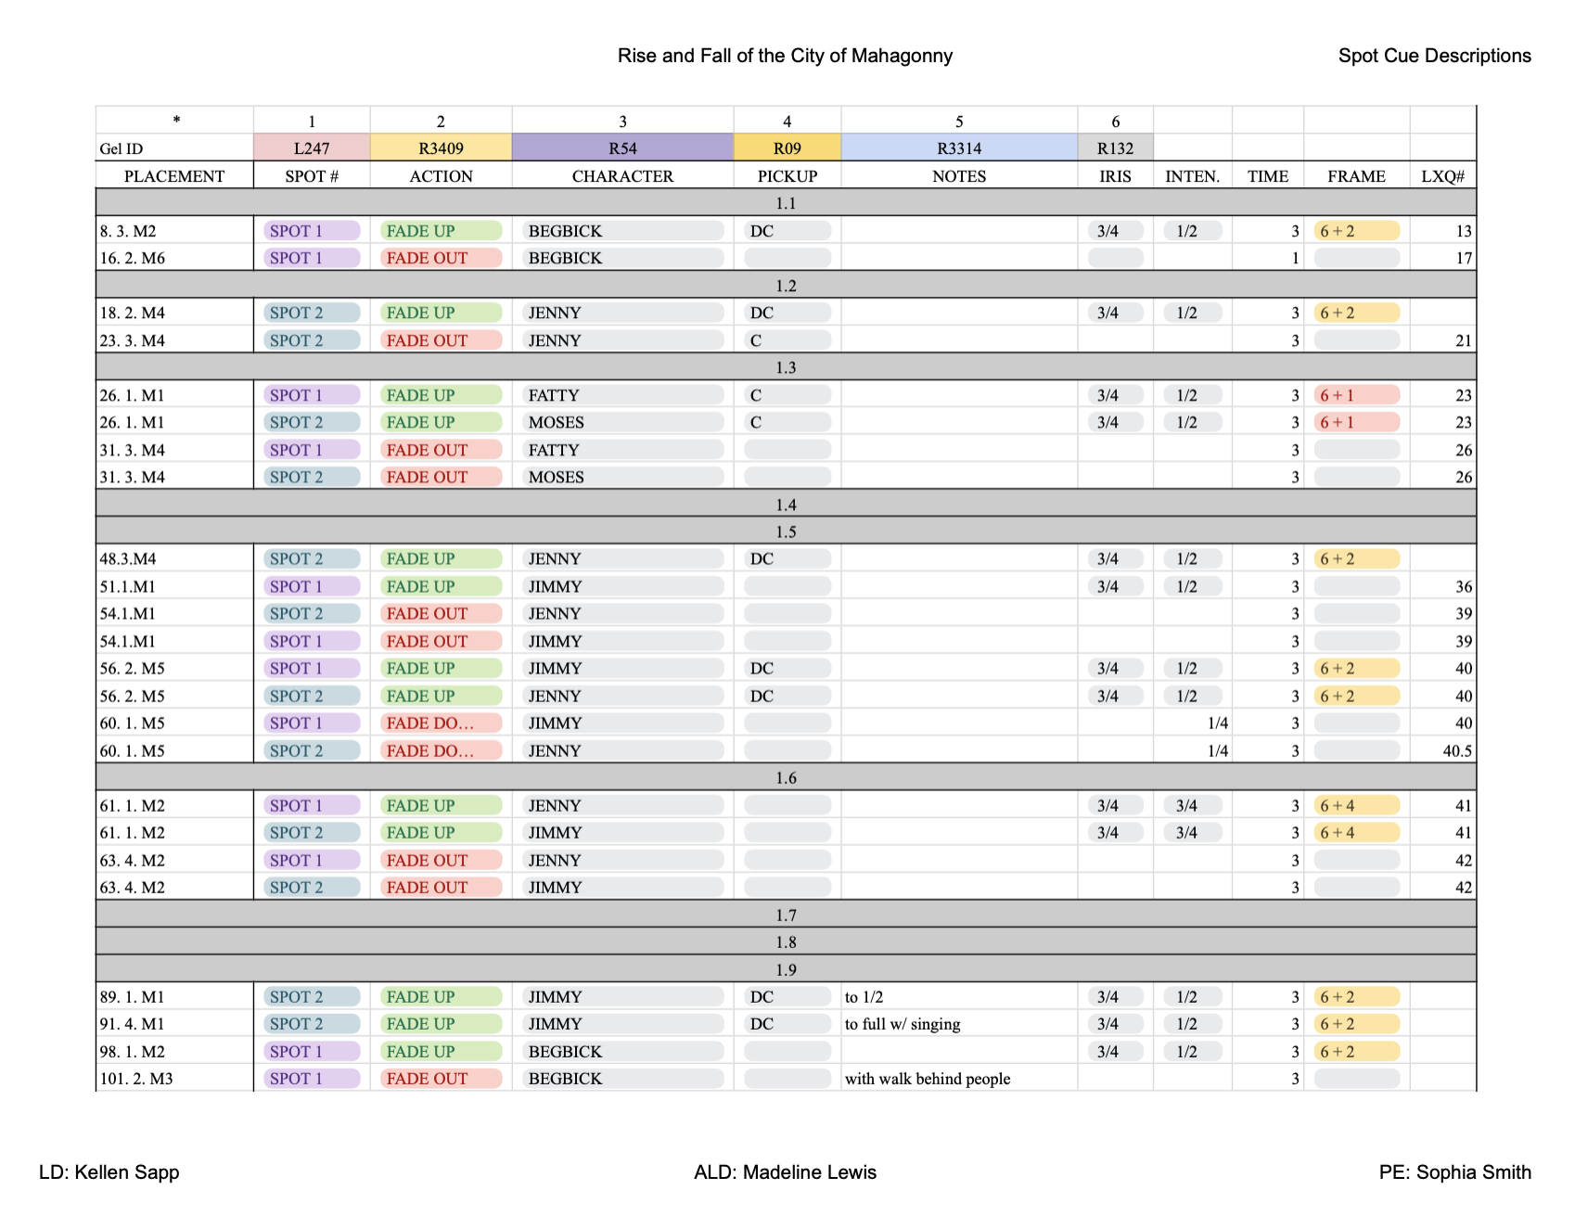
Task: Select the 1.7 section divider row
Action: click(x=786, y=915)
